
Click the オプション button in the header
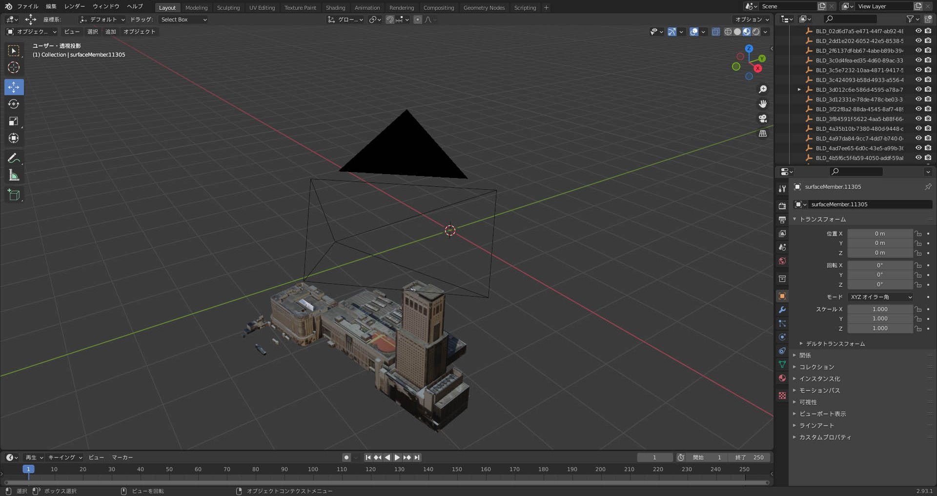pos(752,20)
